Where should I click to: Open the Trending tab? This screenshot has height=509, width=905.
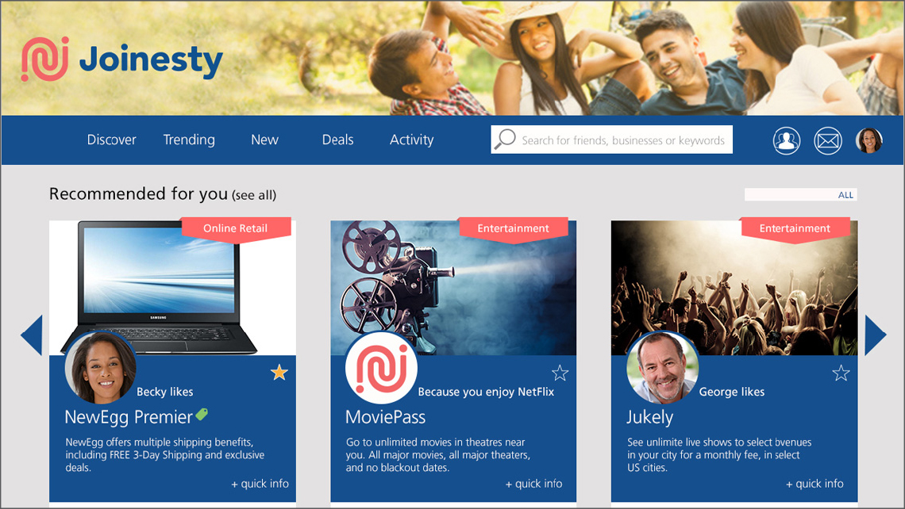[189, 140]
